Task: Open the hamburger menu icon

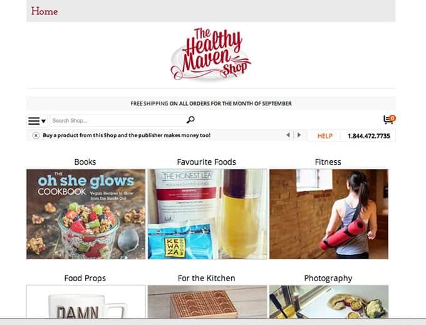Action: pyautogui.click(x=34, y=121)
